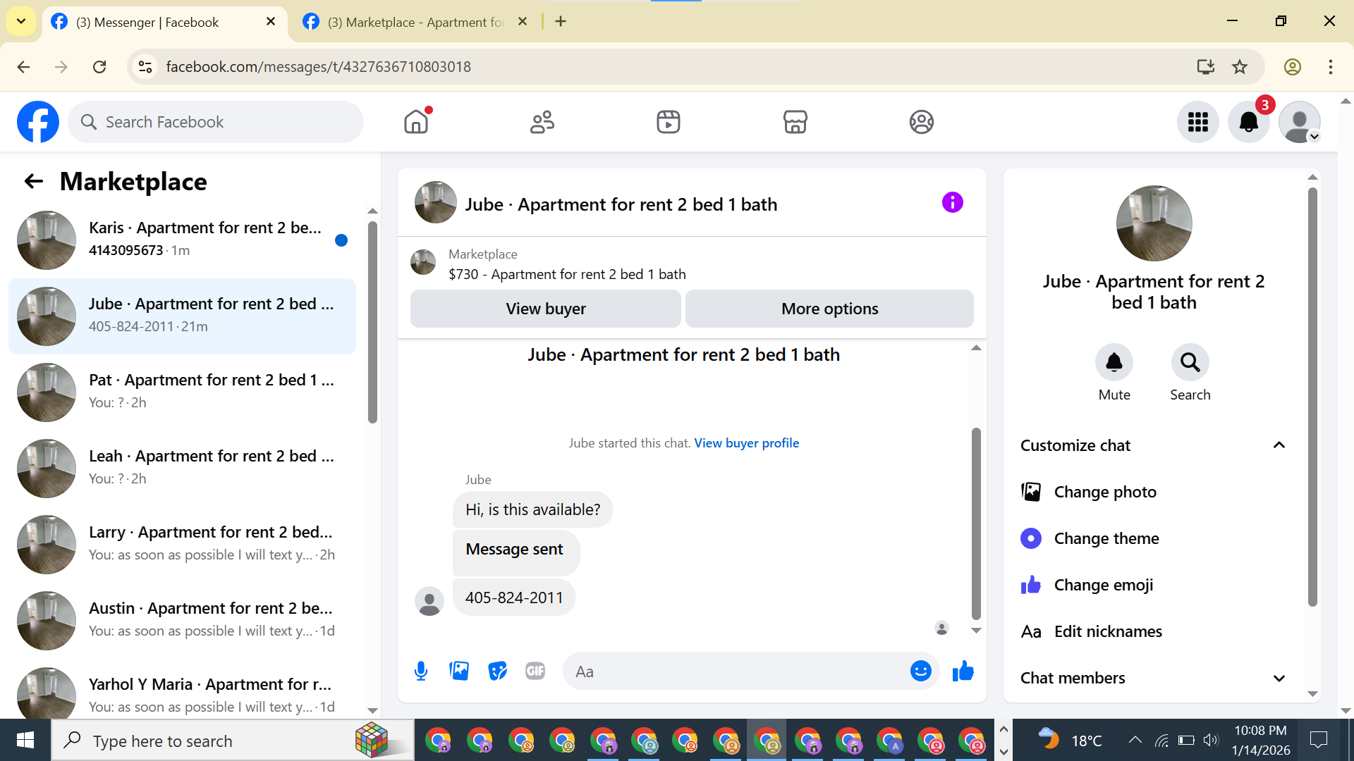Click the voice clip microphone icon
Screen dimensions: 1354x761
point(421,671)
